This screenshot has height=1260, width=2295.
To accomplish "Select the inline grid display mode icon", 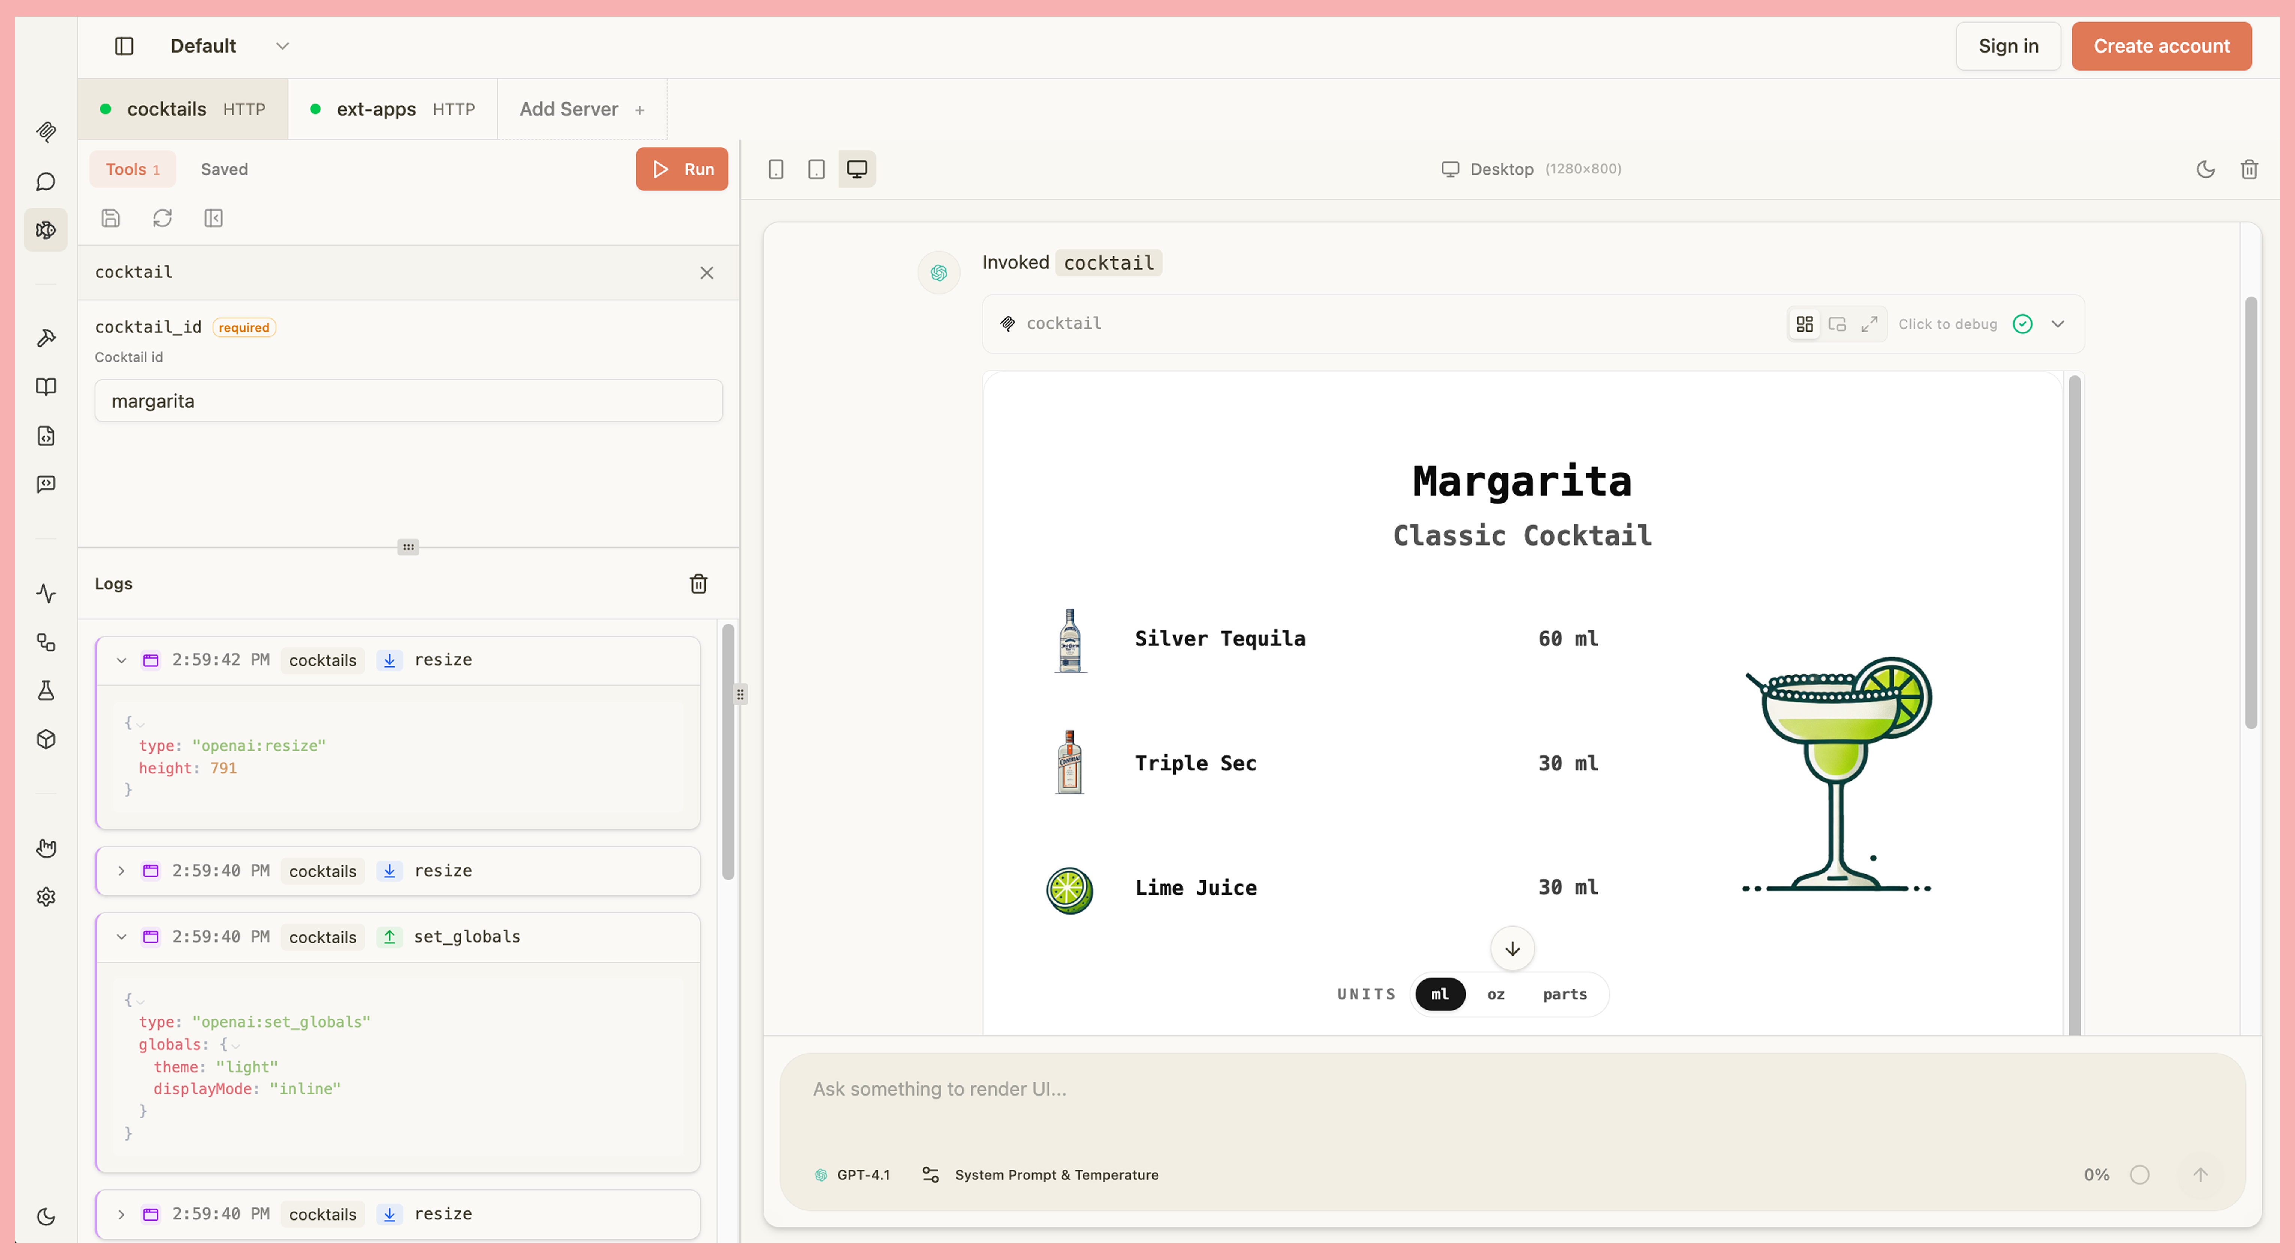I will point(1805,324).
